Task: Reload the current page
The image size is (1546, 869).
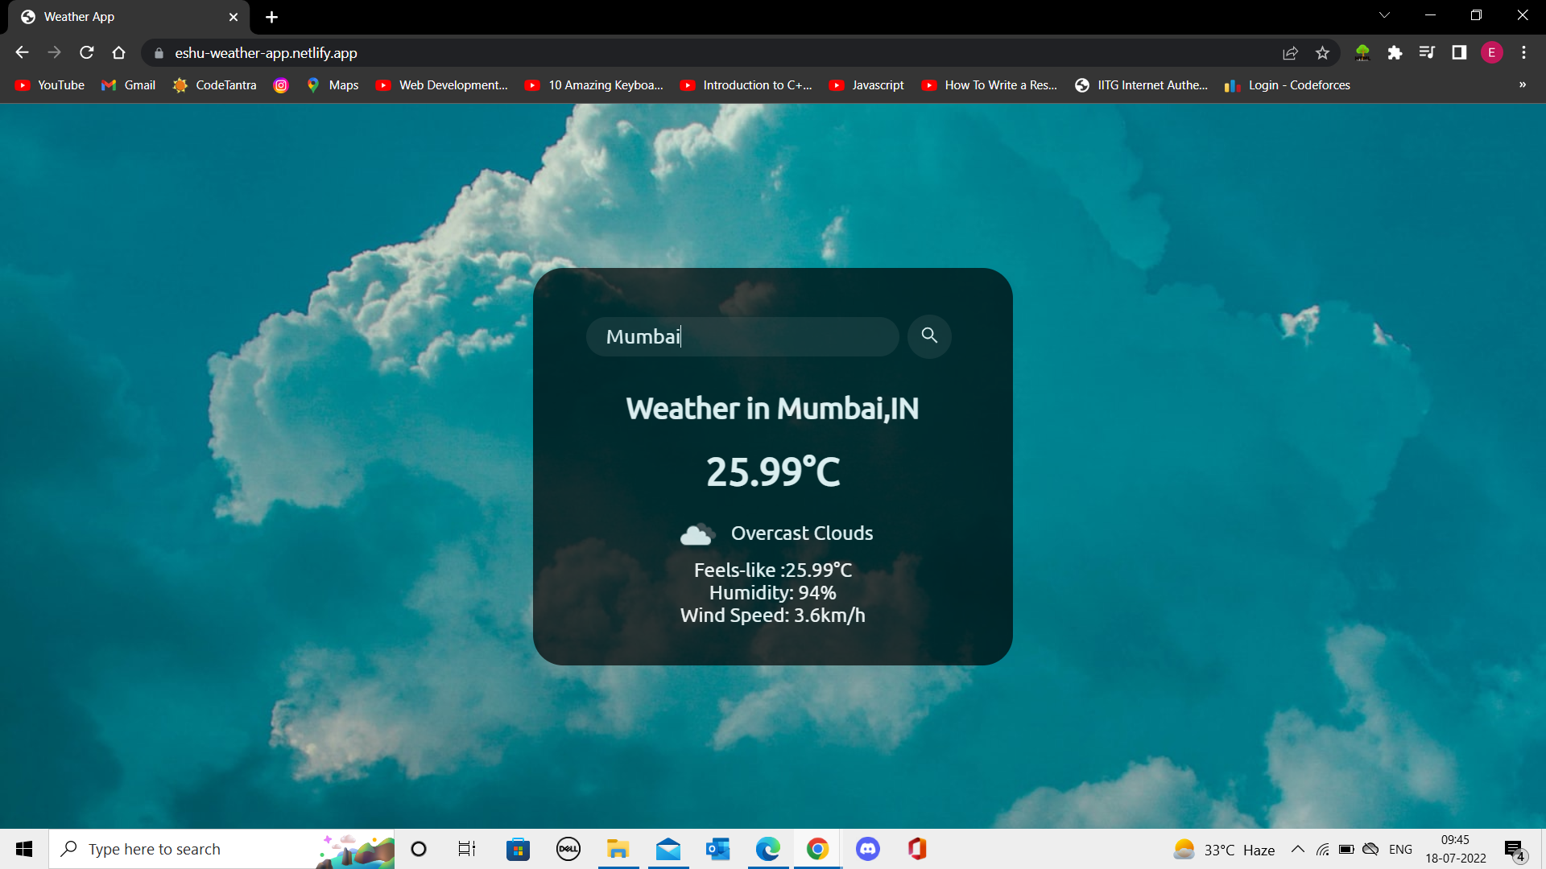Action: [86, 52]
